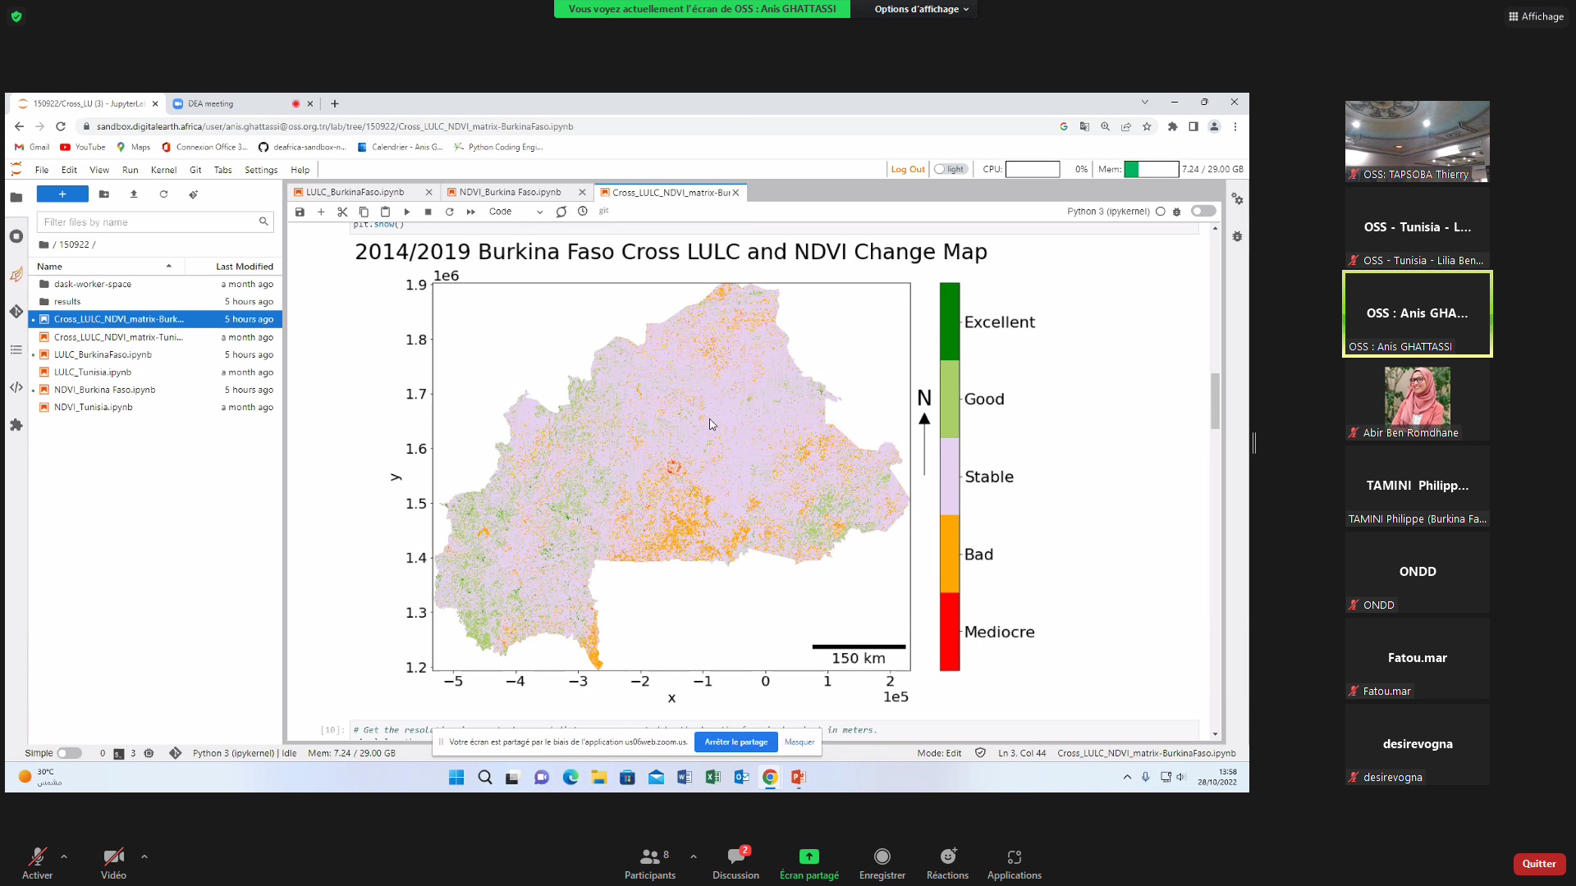The width and height of the screenshot is (1576, 886).
Task: Click Arrêter le partage button
Action: pos(735,742)
